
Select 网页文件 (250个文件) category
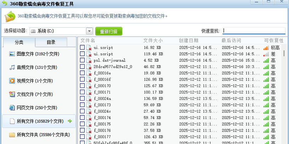tap(39, 108)
